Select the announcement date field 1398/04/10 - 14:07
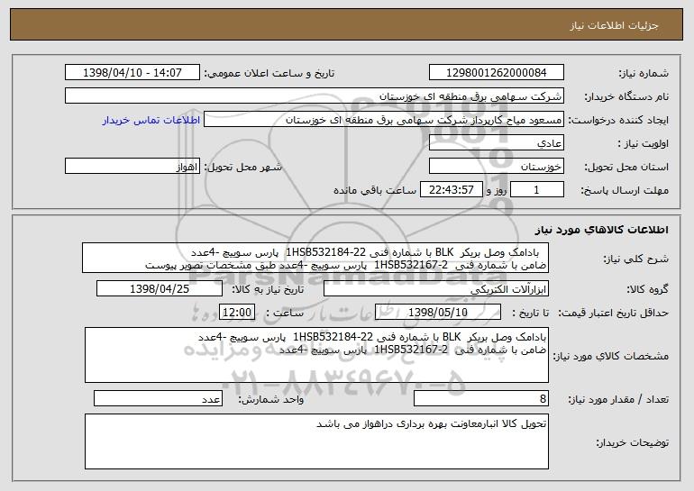694x491 pixels. pos(132,73)
